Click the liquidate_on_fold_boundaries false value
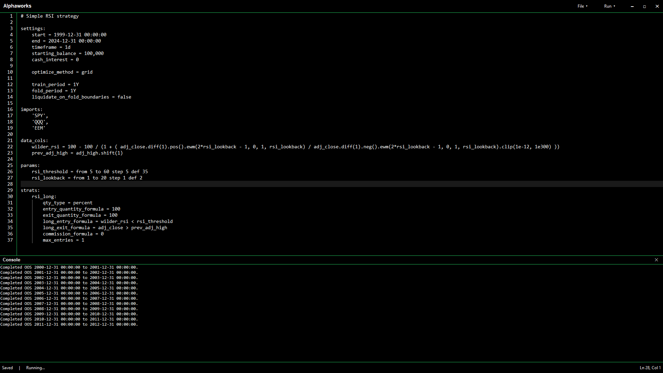This screenshot has height=373, width=663. [124, 97]
